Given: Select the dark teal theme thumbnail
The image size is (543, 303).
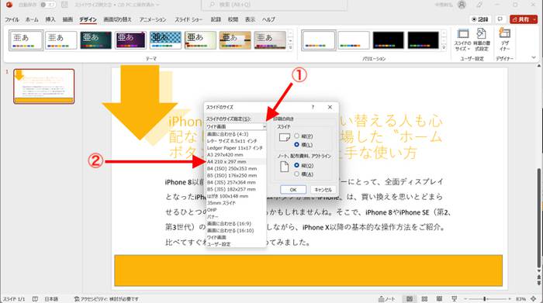Looking at the screenshot, I should [x=96, y=40].
